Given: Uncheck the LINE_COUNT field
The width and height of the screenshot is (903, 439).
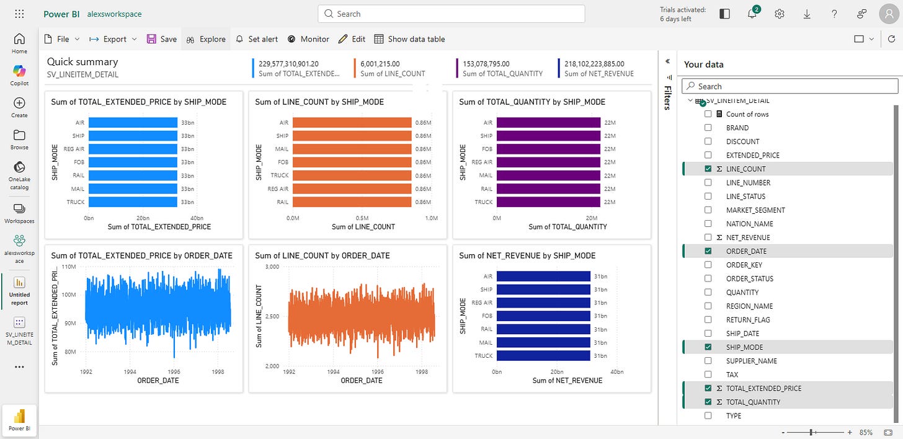Looking at the screenshot, I should pos(708,169).
